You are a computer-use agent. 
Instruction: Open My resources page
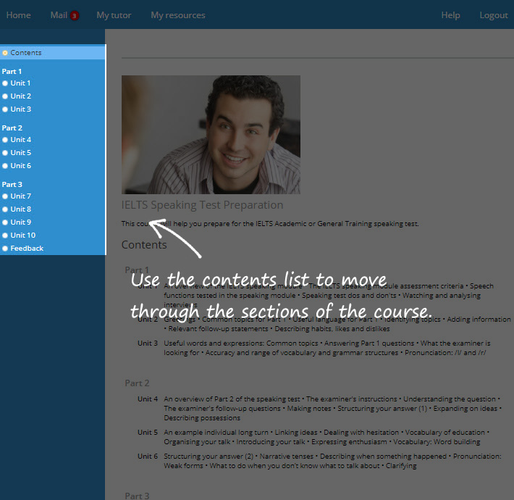177,15
